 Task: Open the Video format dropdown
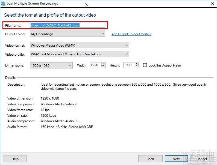[x=80, y=46]
